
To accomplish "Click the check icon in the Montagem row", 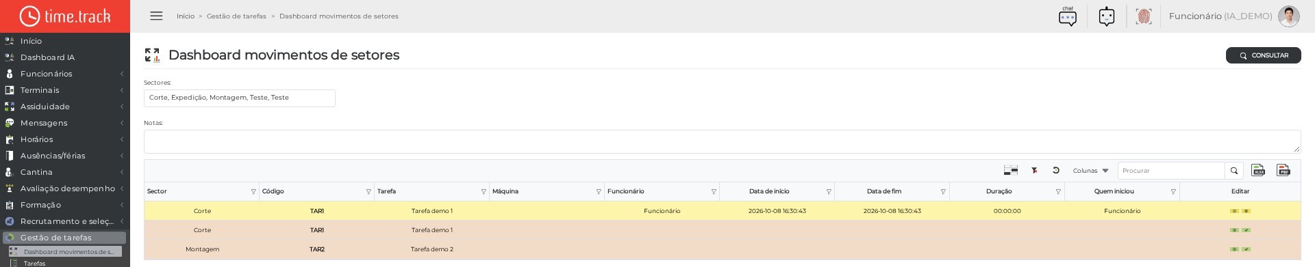I will [x=1247, y=249].
